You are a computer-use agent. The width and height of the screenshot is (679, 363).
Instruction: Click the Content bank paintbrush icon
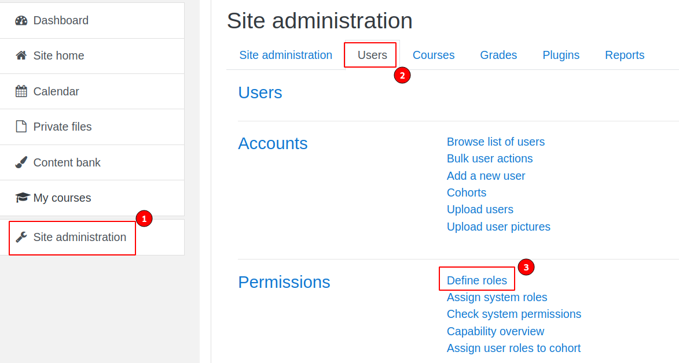click(x=21, y=162)
